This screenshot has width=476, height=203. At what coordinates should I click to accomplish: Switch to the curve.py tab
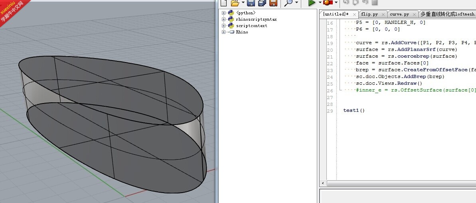pyautogui.click(x=399, y=14)
